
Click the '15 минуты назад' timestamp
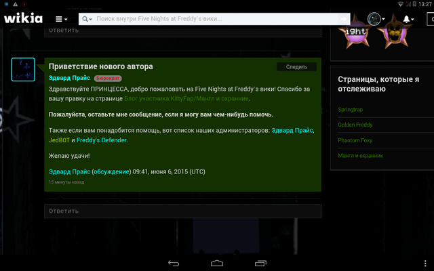coord(66,182)
